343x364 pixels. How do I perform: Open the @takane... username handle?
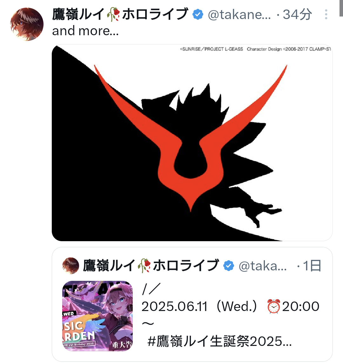pos(239,15)
